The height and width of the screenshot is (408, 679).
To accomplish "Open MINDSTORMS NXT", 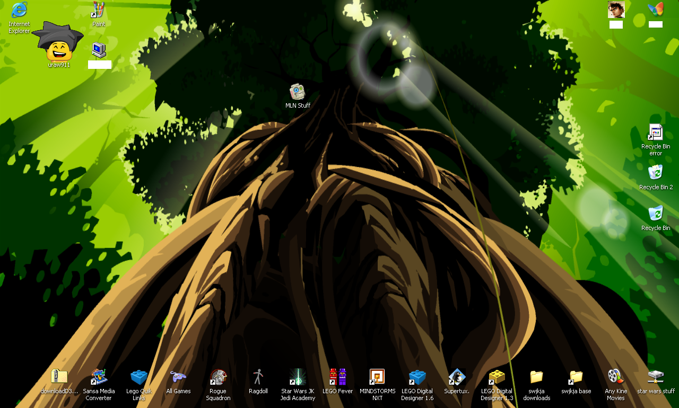I will click(377, 377).
